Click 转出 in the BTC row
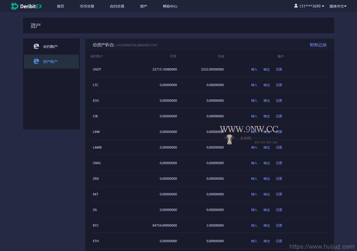Image resolution: width=357 pixels, height=251 pixels. click(267, 225)
